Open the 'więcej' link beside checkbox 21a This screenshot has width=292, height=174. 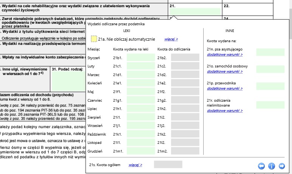171,39
